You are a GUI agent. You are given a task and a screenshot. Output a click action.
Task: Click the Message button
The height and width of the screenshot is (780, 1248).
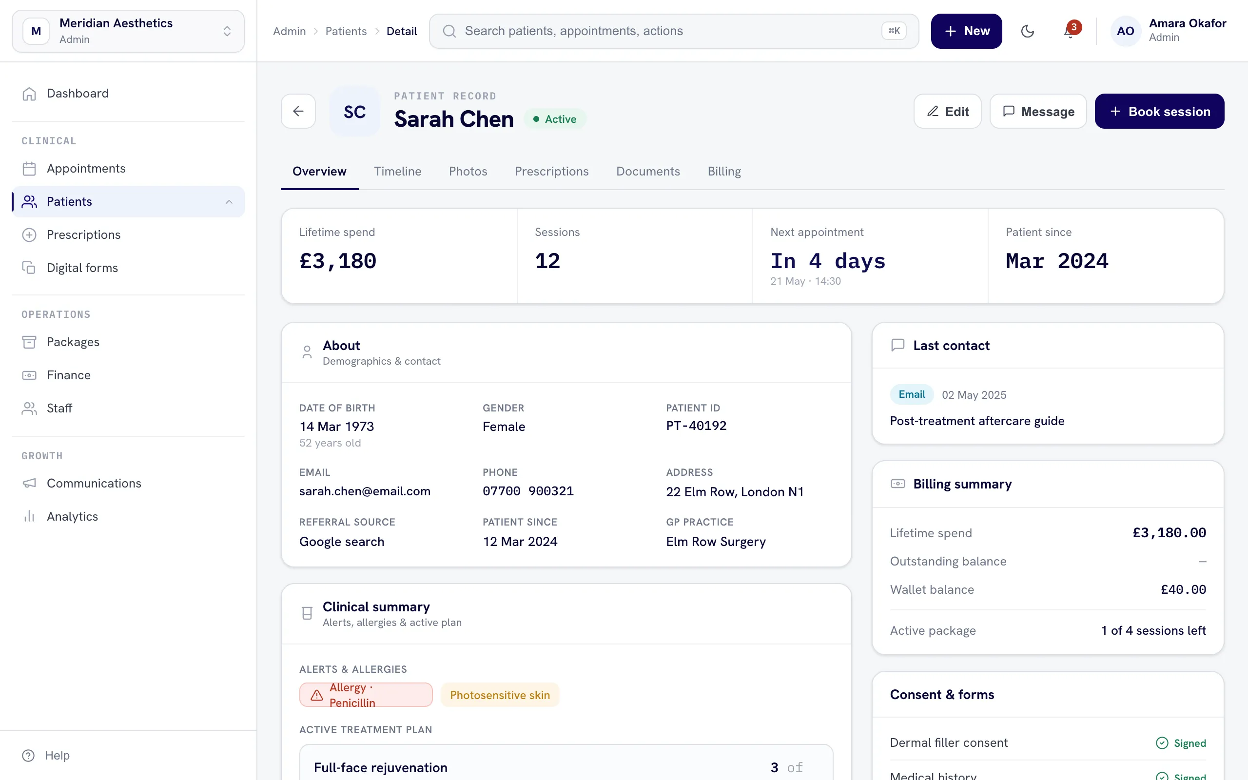pos(1037,111)
